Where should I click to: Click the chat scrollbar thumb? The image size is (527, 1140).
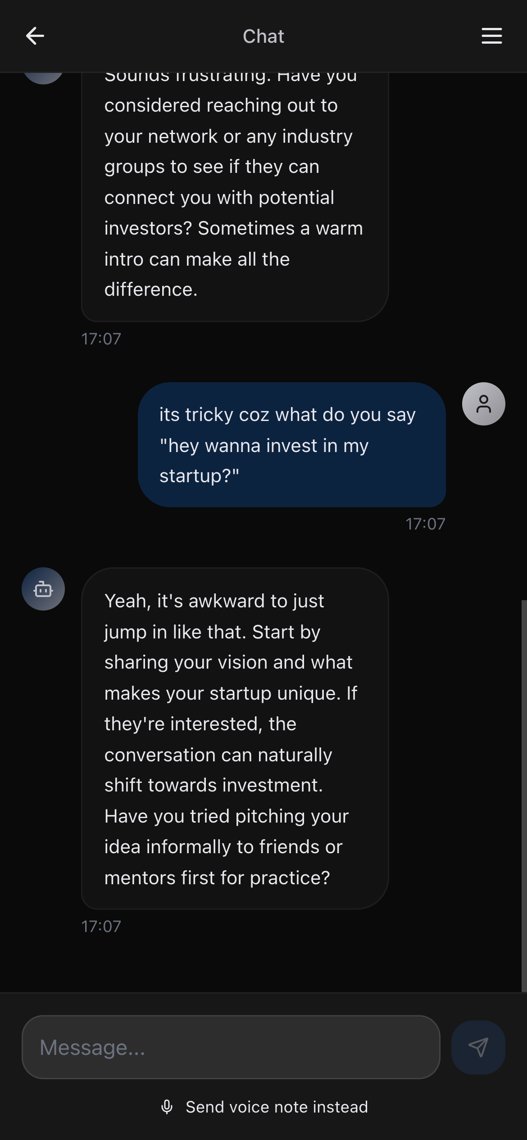pos(524,792)
